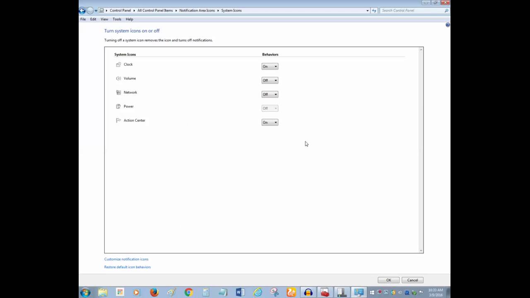Click the Clock icon in the System Icons list
Viewport: 530px width, 298px height.
(118, 64)
